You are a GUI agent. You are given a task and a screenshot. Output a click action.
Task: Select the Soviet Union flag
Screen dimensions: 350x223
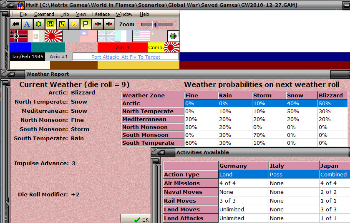coord(159,36)
